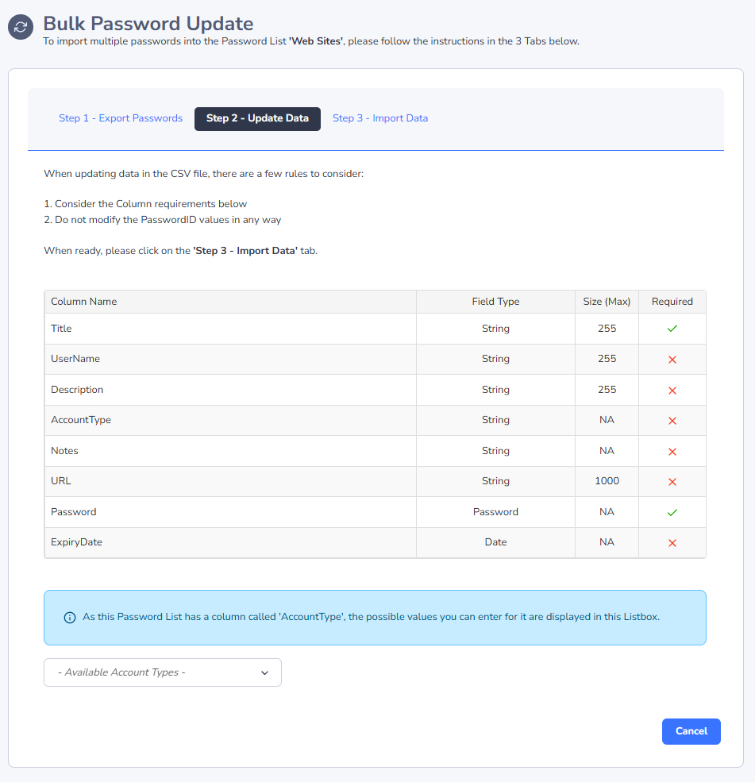Switch to Step 1 - Export Passwords tab

tap(121, 118)
